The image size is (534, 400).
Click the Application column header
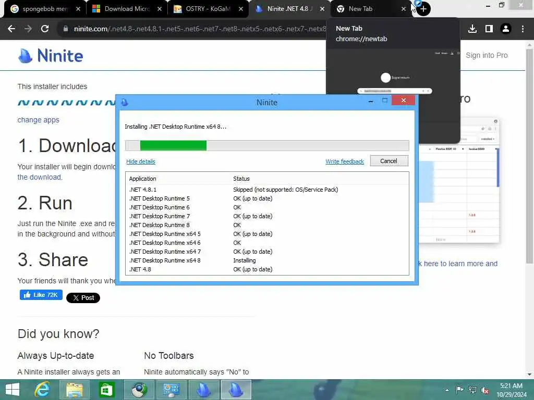tap(143, 179)
